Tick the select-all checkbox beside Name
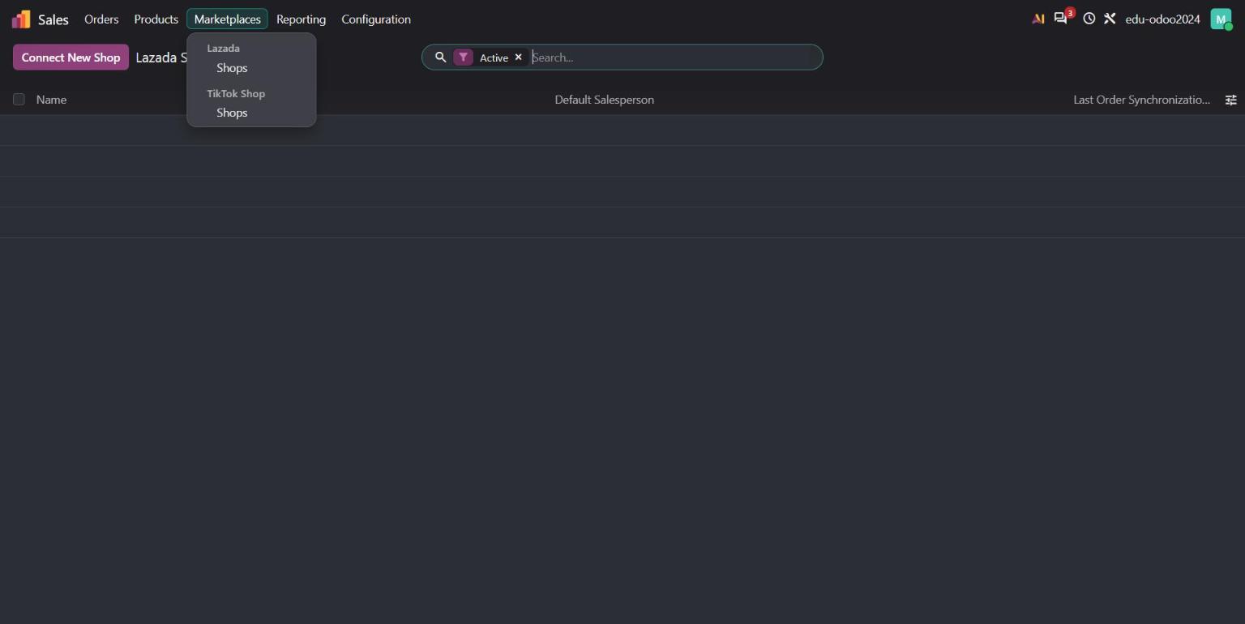The image size is (1245, 624). (19, 100)
